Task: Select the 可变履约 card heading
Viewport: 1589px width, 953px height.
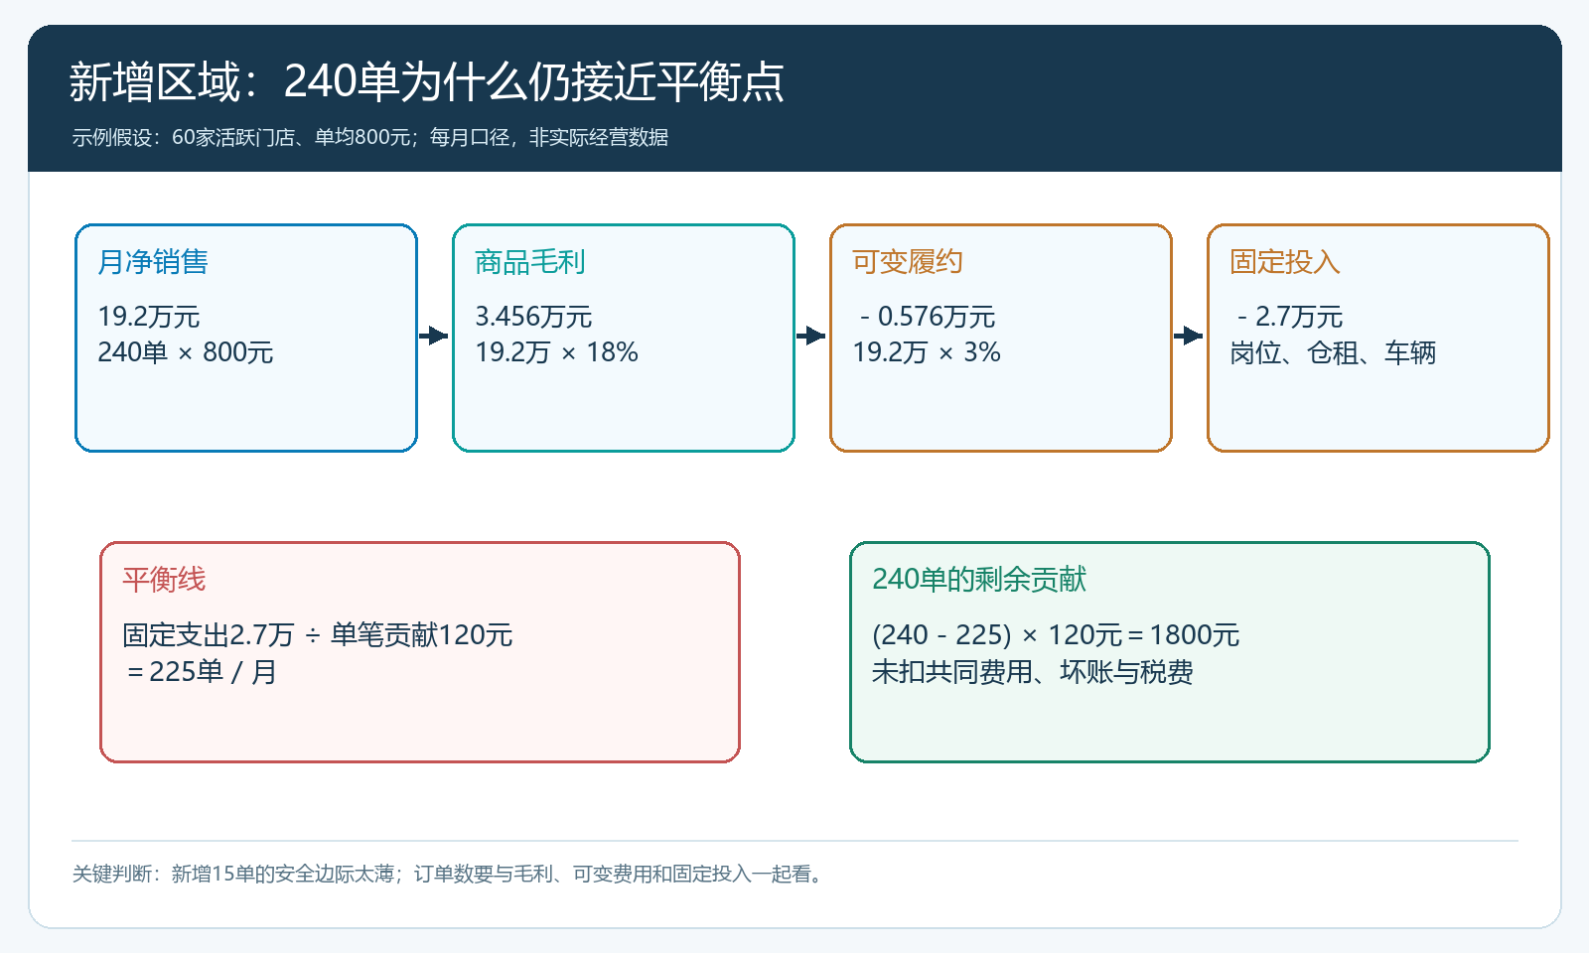Action: pos(908,261)
